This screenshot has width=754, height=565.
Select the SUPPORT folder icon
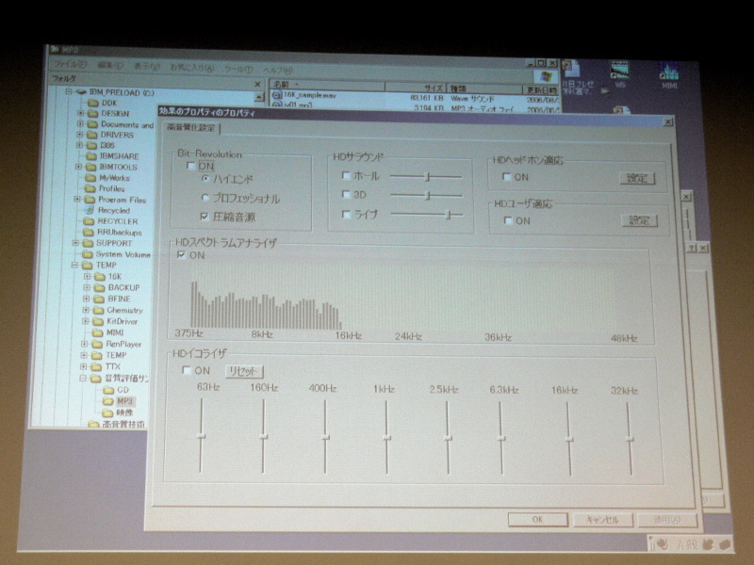pos(88,244)
